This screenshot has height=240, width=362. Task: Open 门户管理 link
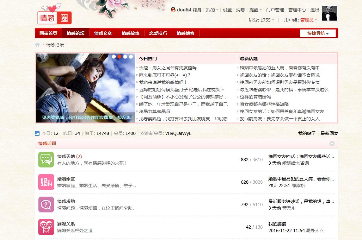(x=275, y=10)
